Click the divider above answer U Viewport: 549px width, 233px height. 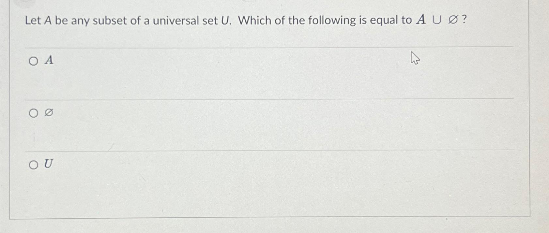pos(261,151)
